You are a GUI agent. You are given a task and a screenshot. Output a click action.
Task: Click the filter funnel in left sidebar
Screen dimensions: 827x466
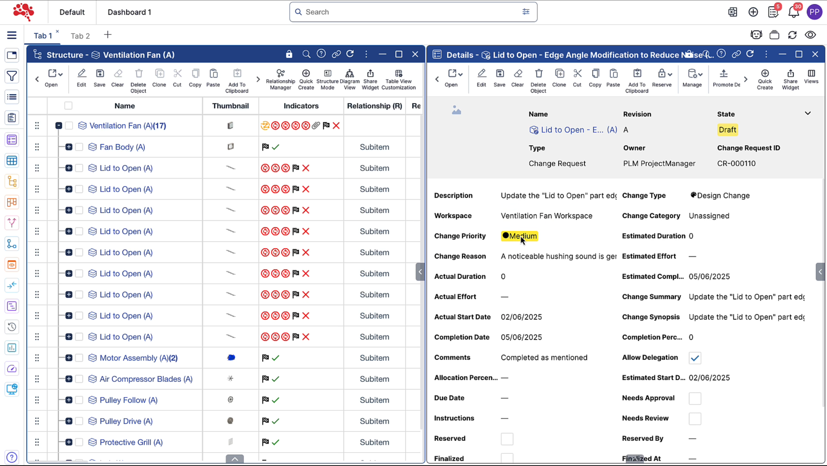coord(12,76)
